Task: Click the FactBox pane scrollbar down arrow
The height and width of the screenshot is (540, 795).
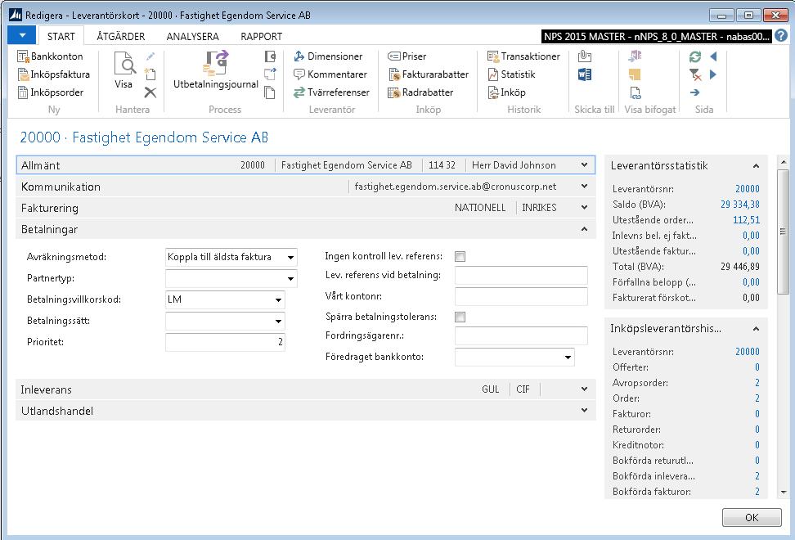Action: pyautogui.click(x=784, y=492)
